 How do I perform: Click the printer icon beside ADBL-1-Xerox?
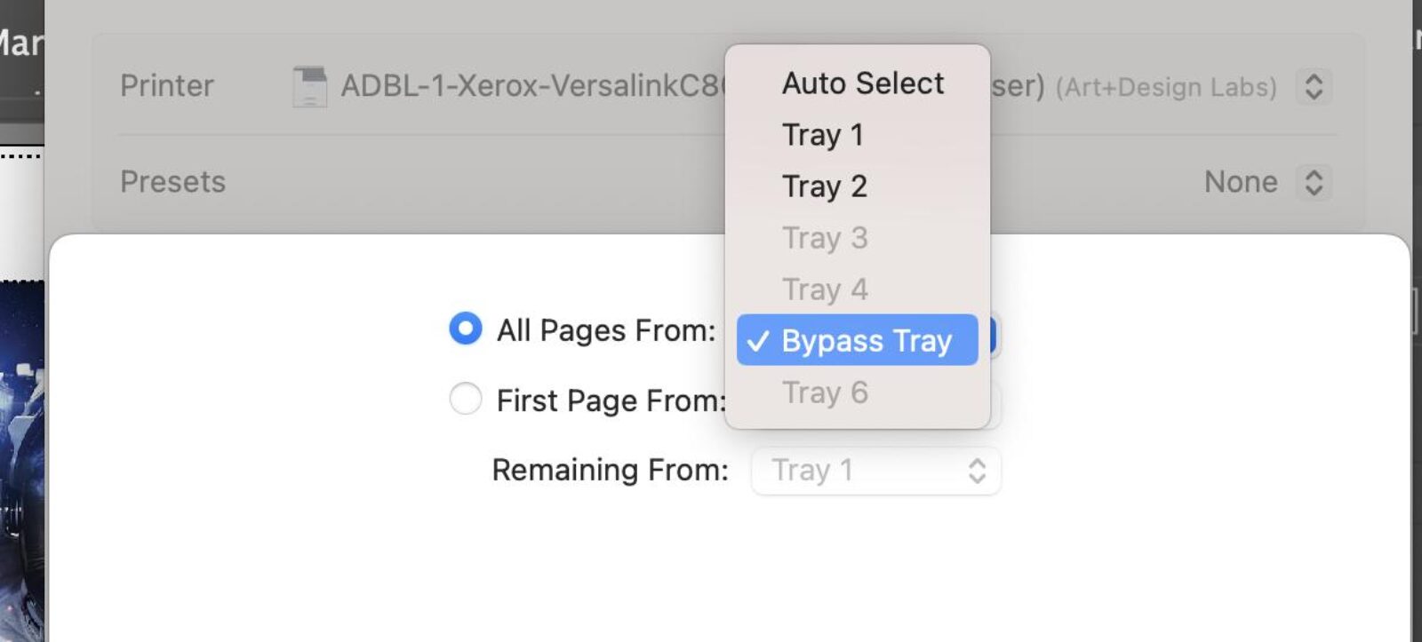(x=309, y=87)
